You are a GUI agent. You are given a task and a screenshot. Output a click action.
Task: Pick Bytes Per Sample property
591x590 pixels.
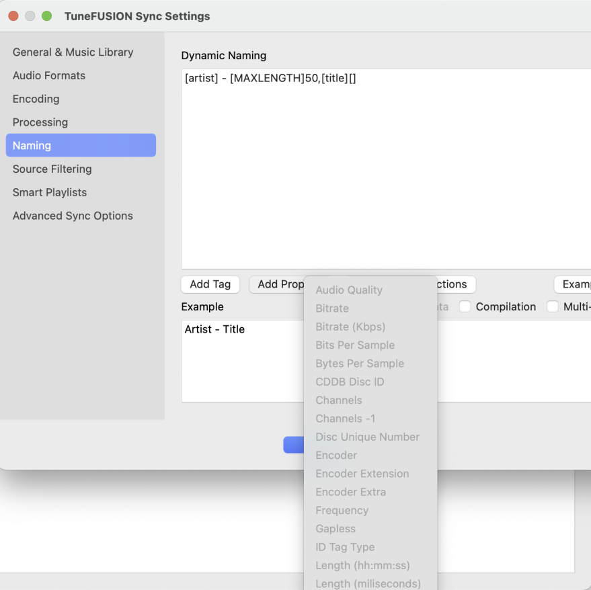[370, 364]
